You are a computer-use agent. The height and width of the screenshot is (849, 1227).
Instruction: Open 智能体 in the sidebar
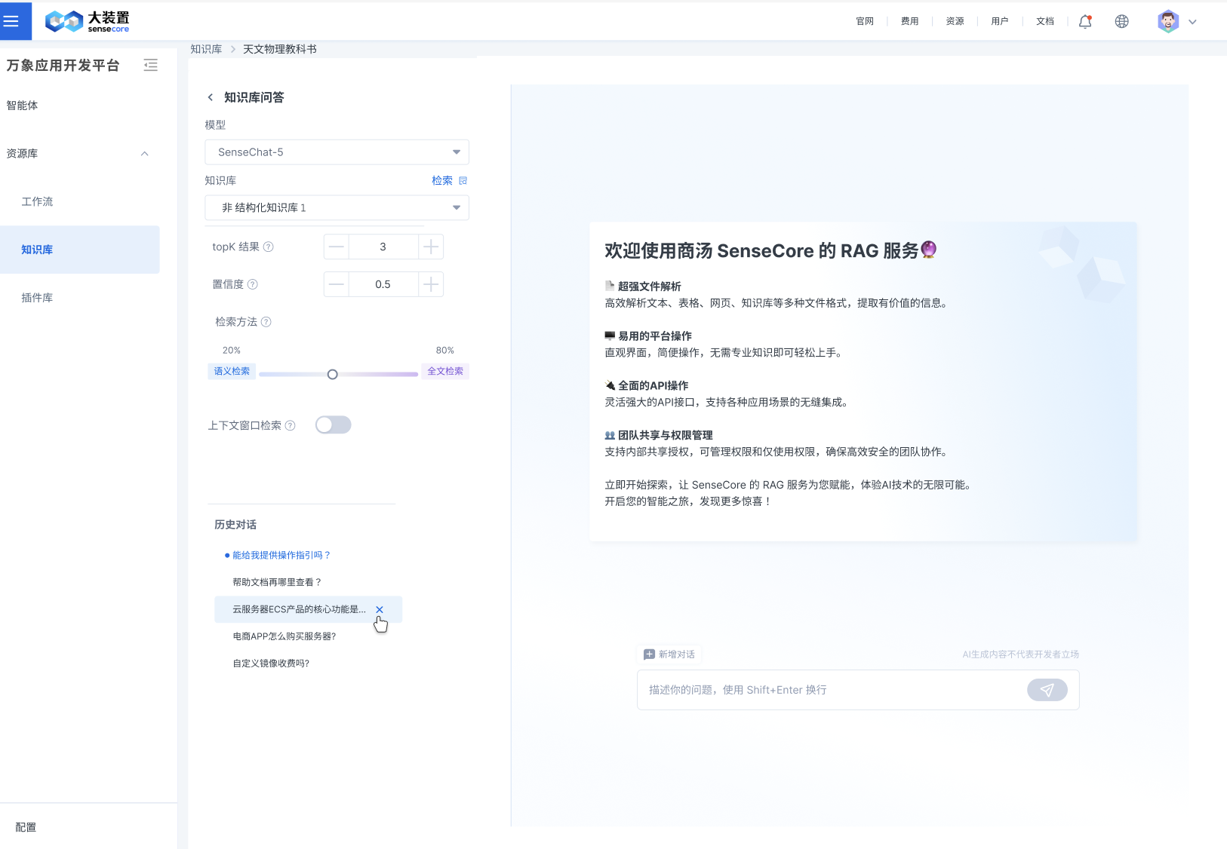click(x=22, y=106)
